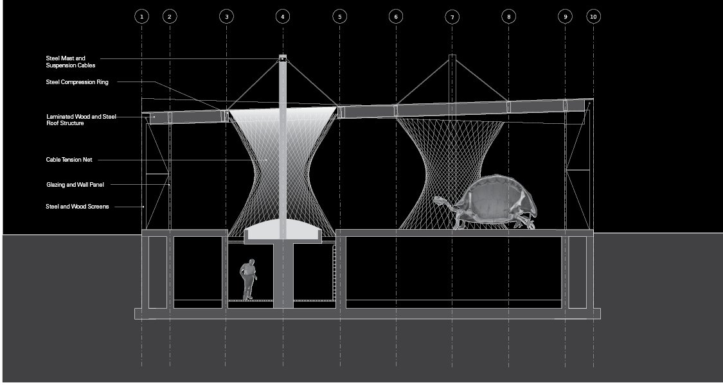Click the human scale figure below ground

(248, 279)
